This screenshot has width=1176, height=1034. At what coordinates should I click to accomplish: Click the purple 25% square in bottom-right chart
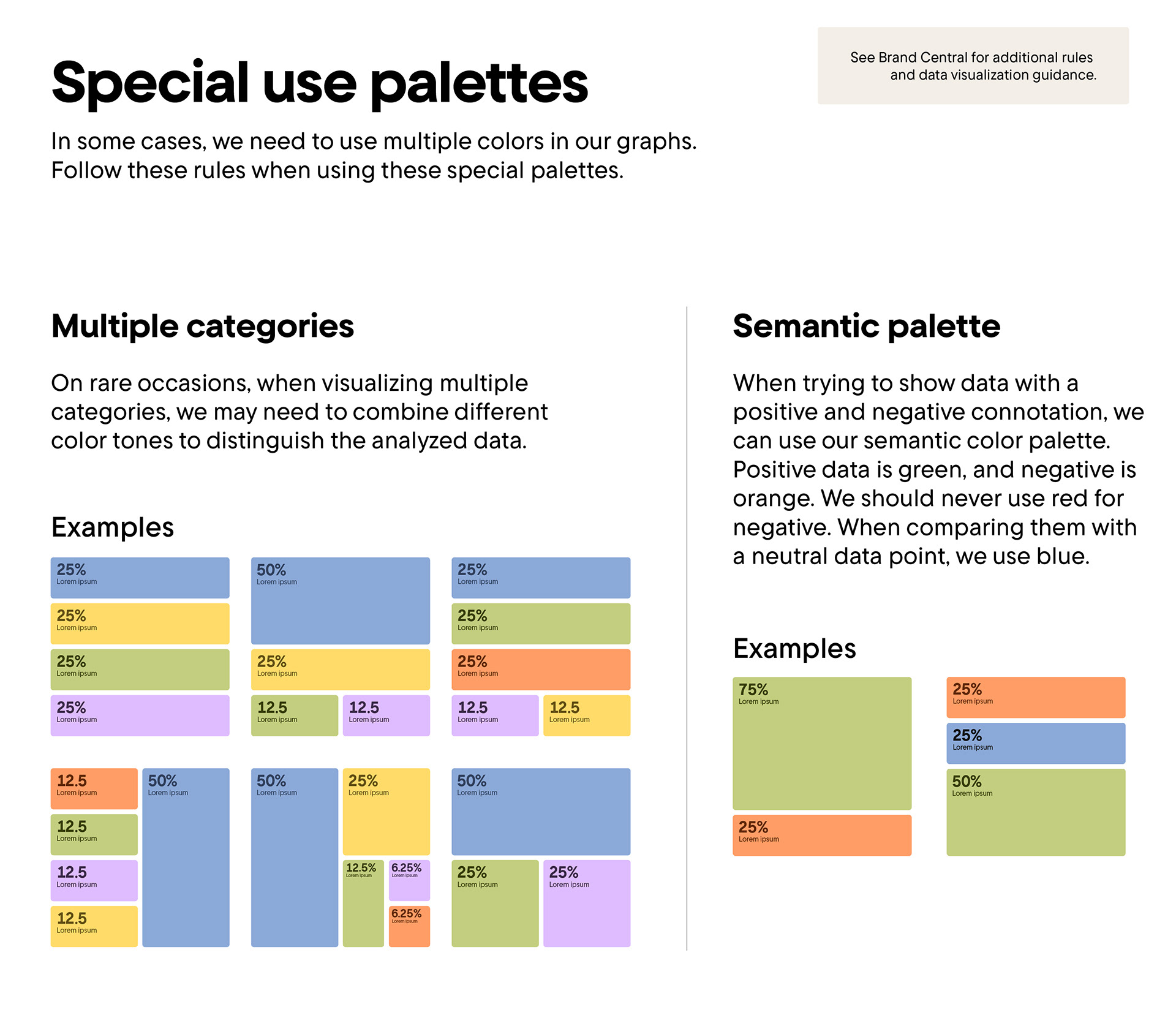click(x=586, y=904)
